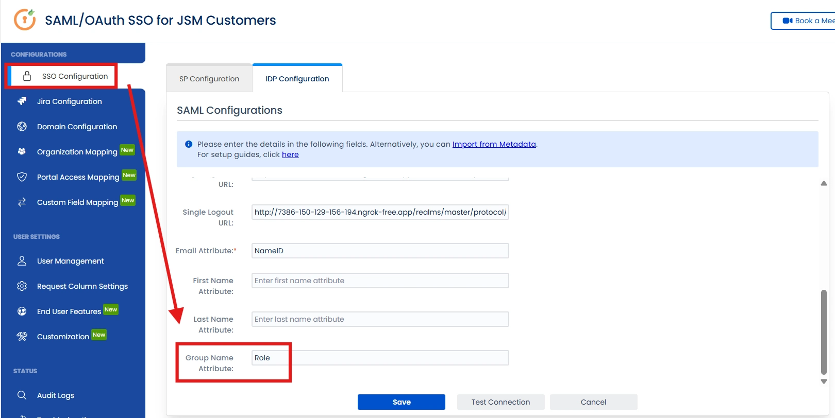Open the Customization tools icon
Viewport: 835px width, 418px height.
(22, 337)
